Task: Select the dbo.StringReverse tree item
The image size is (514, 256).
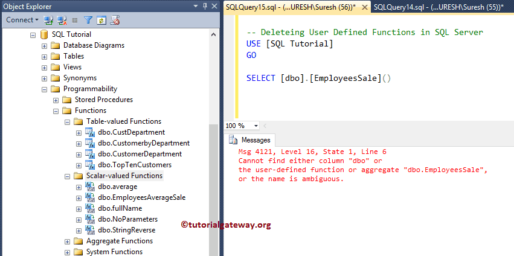Action: point(126,230)
